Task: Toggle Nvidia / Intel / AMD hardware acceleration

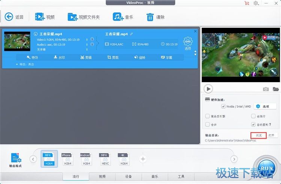Action: click(x=223, y=106)
